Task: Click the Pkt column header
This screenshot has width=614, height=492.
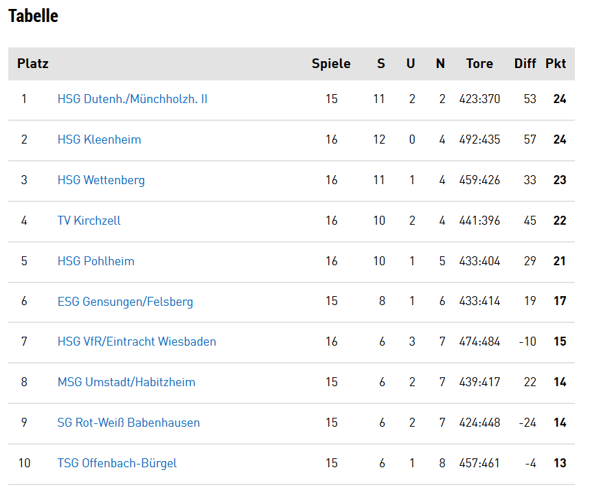Action: (x=556, y=63)
